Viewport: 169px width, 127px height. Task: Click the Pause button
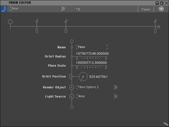[x=146, y=9]
